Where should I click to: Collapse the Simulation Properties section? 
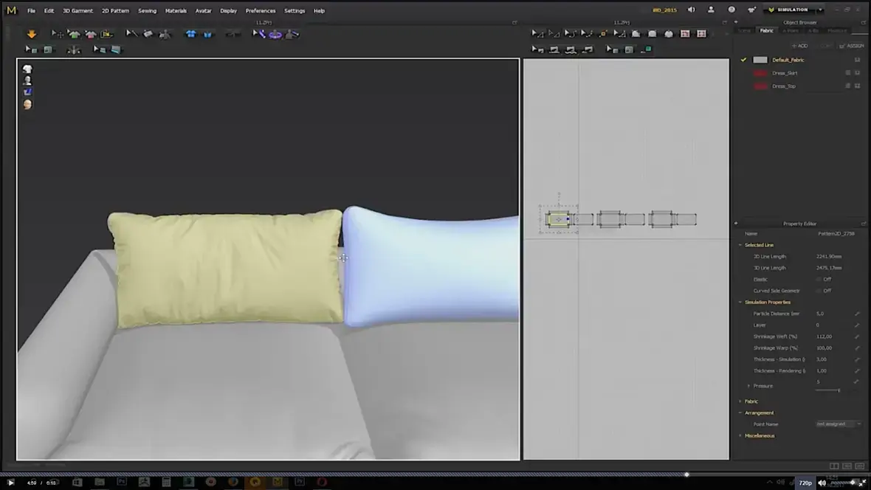click(740, 303)
